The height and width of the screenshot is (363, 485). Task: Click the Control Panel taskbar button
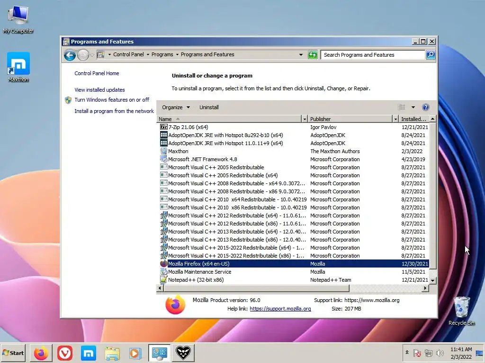coord(159,353)
